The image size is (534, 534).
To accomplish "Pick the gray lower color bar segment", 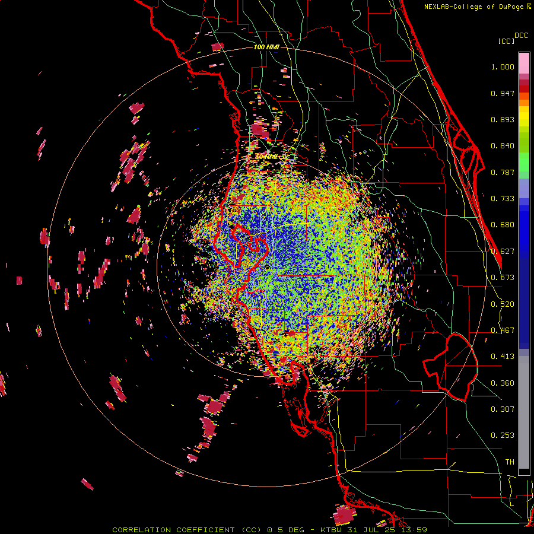I will coord(524,412).
